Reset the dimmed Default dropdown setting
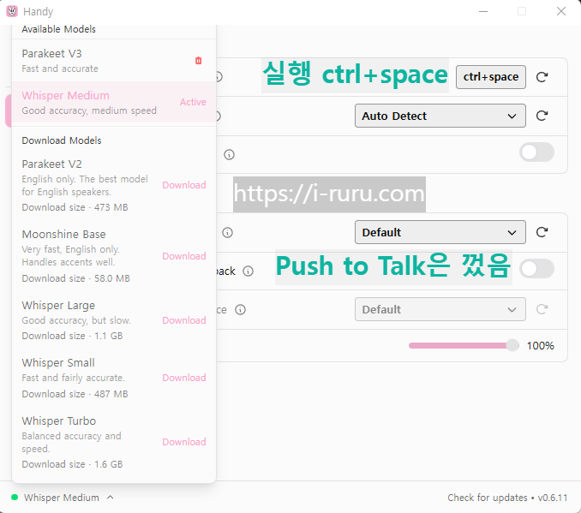This screenshot has height=513, width=581. (x=542, y=309)
